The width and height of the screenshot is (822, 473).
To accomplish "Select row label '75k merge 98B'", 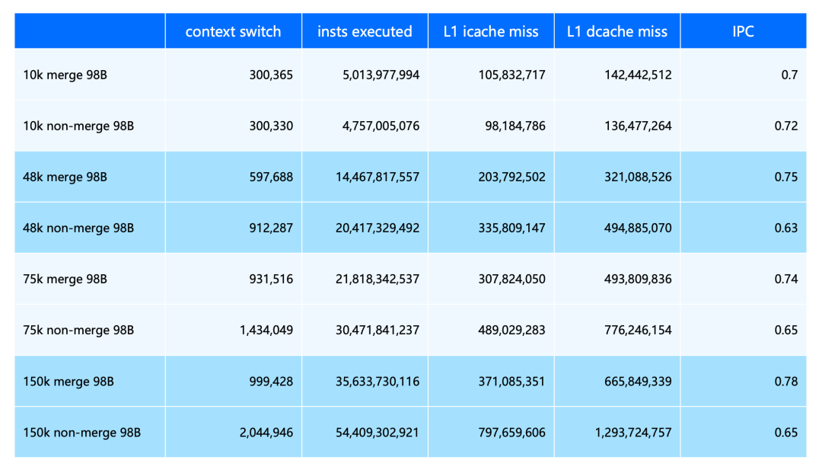I will [x=65, y=279].
